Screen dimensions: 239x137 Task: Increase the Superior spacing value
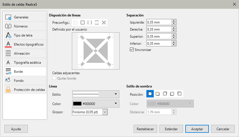click(174, 35)
